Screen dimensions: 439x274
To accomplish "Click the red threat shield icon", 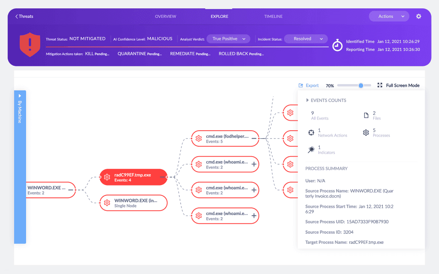I will pos(29,46).
